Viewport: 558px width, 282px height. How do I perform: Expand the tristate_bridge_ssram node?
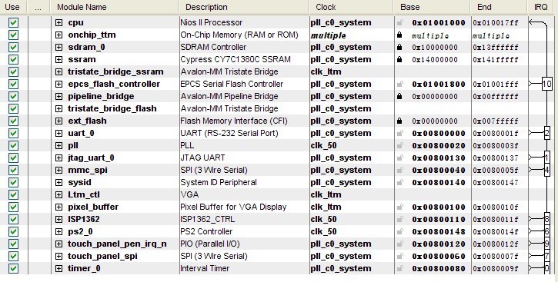(x=58, y=71)
